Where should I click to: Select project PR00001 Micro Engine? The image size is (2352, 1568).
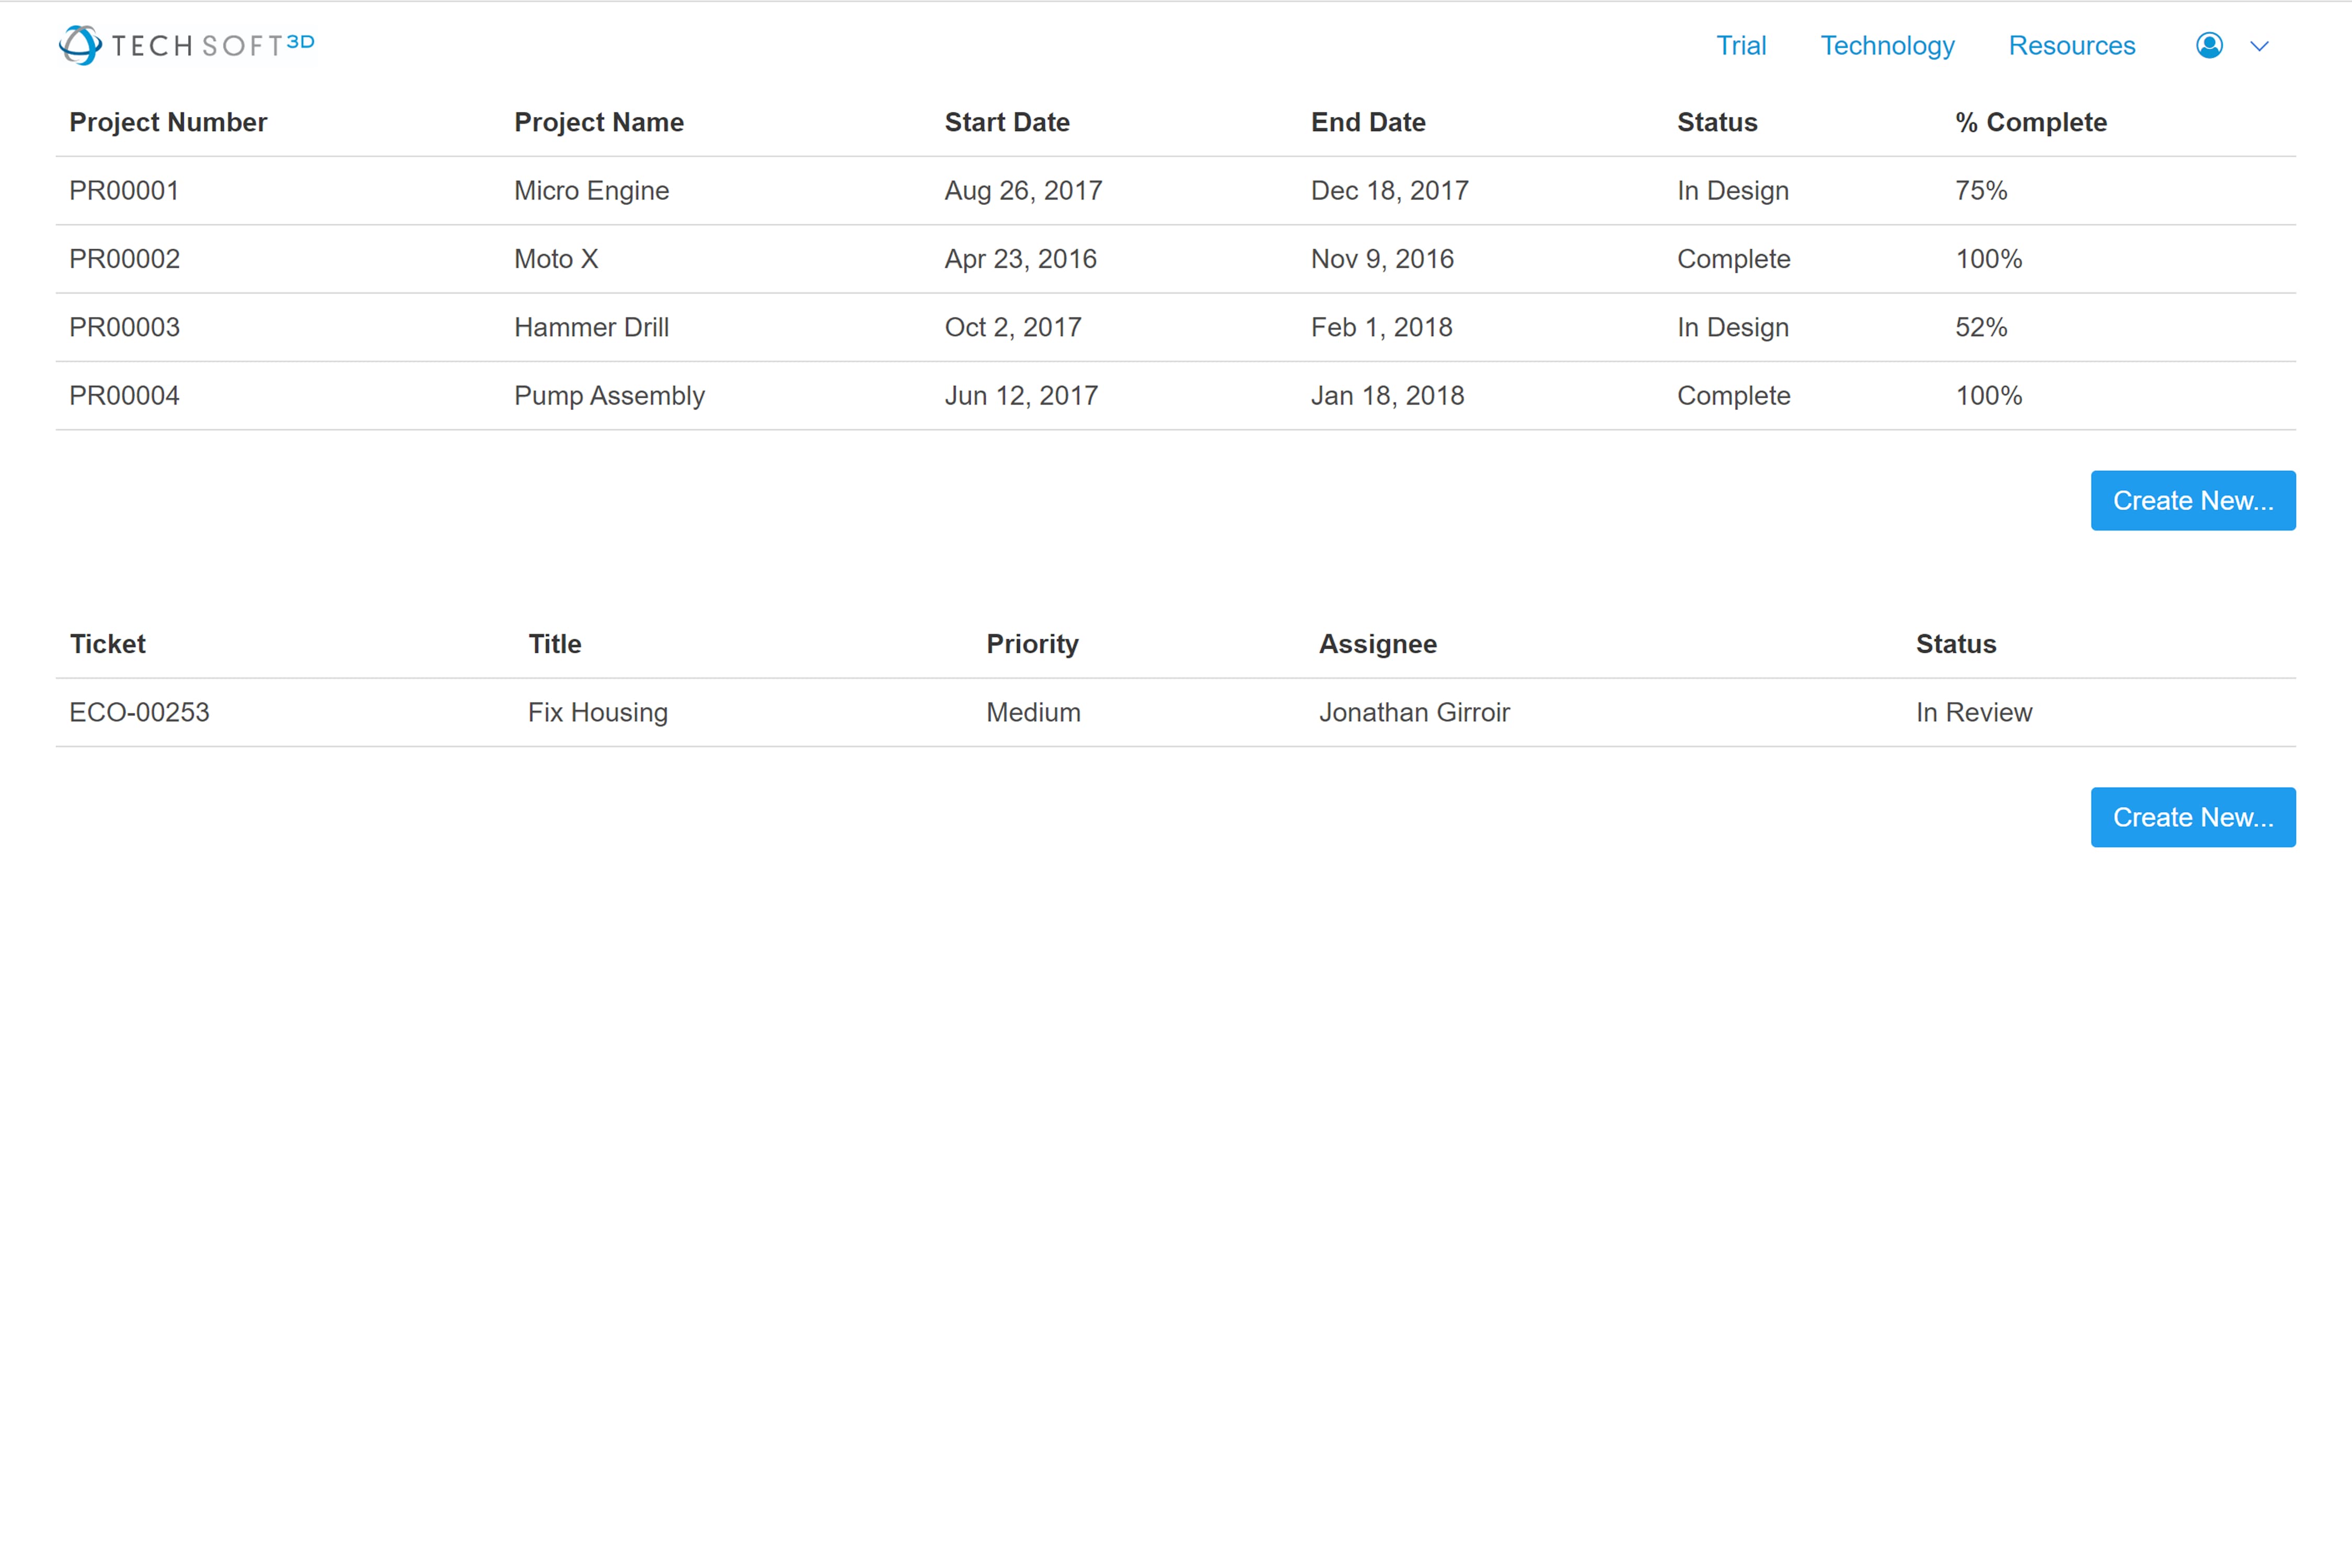(590, 190)
